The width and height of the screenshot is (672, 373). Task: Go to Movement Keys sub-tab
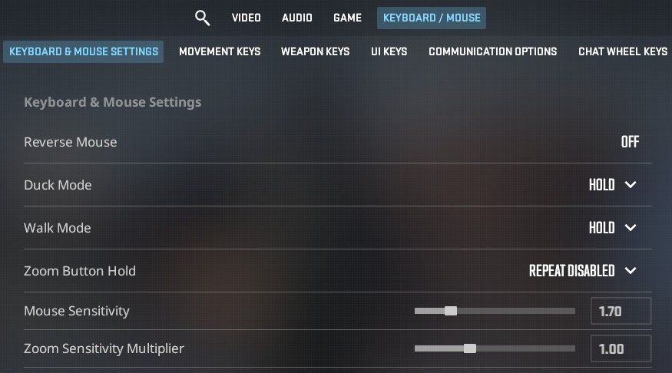[x=220, y=52]
